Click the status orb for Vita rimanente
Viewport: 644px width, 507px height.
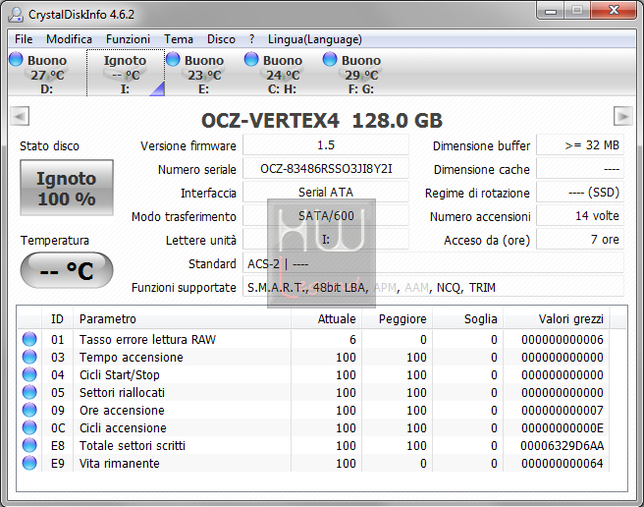[29, 463]
